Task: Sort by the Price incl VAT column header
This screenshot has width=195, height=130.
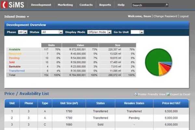Action: pos(171,103)
